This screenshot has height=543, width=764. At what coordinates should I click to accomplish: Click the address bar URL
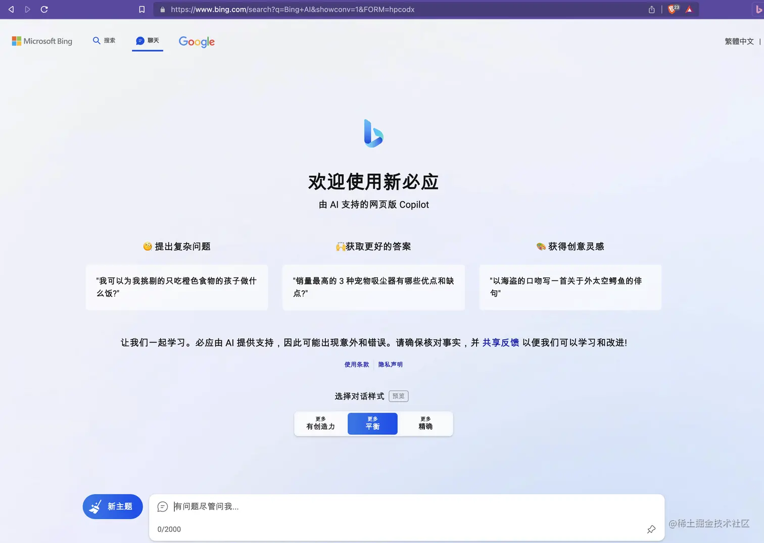293,9
